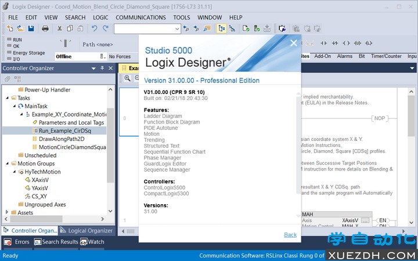The width and height of the screenshot is (418, 261).
Task: Open the COMMUNICATIONS menu
Action: pos(140,17)
